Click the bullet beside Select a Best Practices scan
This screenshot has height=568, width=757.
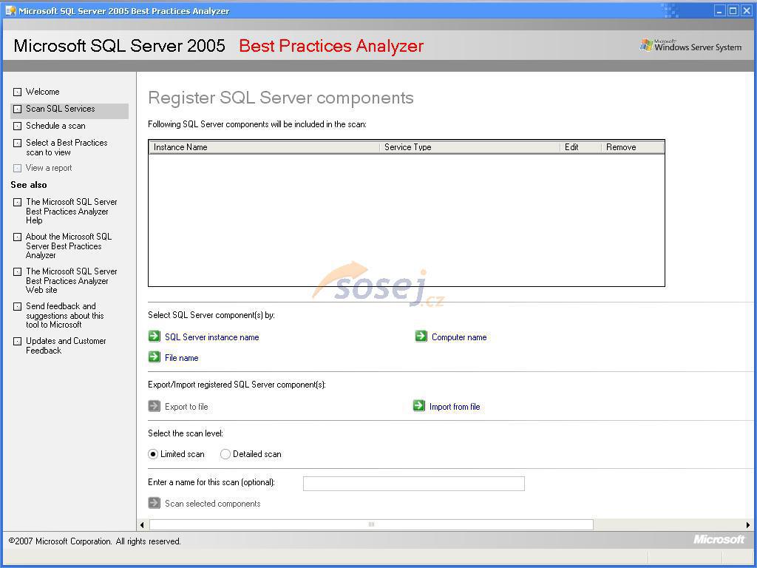(18, 143)
